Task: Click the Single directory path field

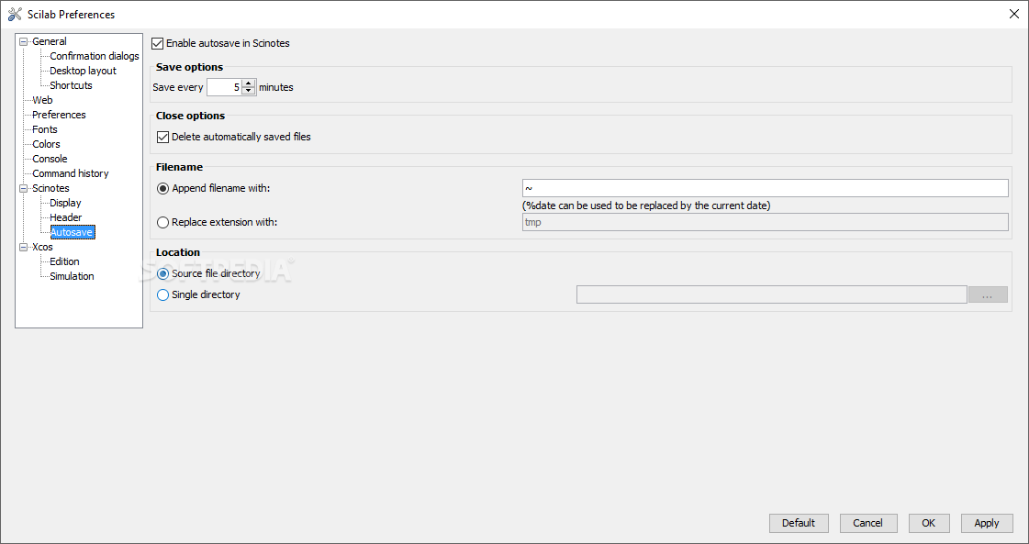Action: [772, 294]
